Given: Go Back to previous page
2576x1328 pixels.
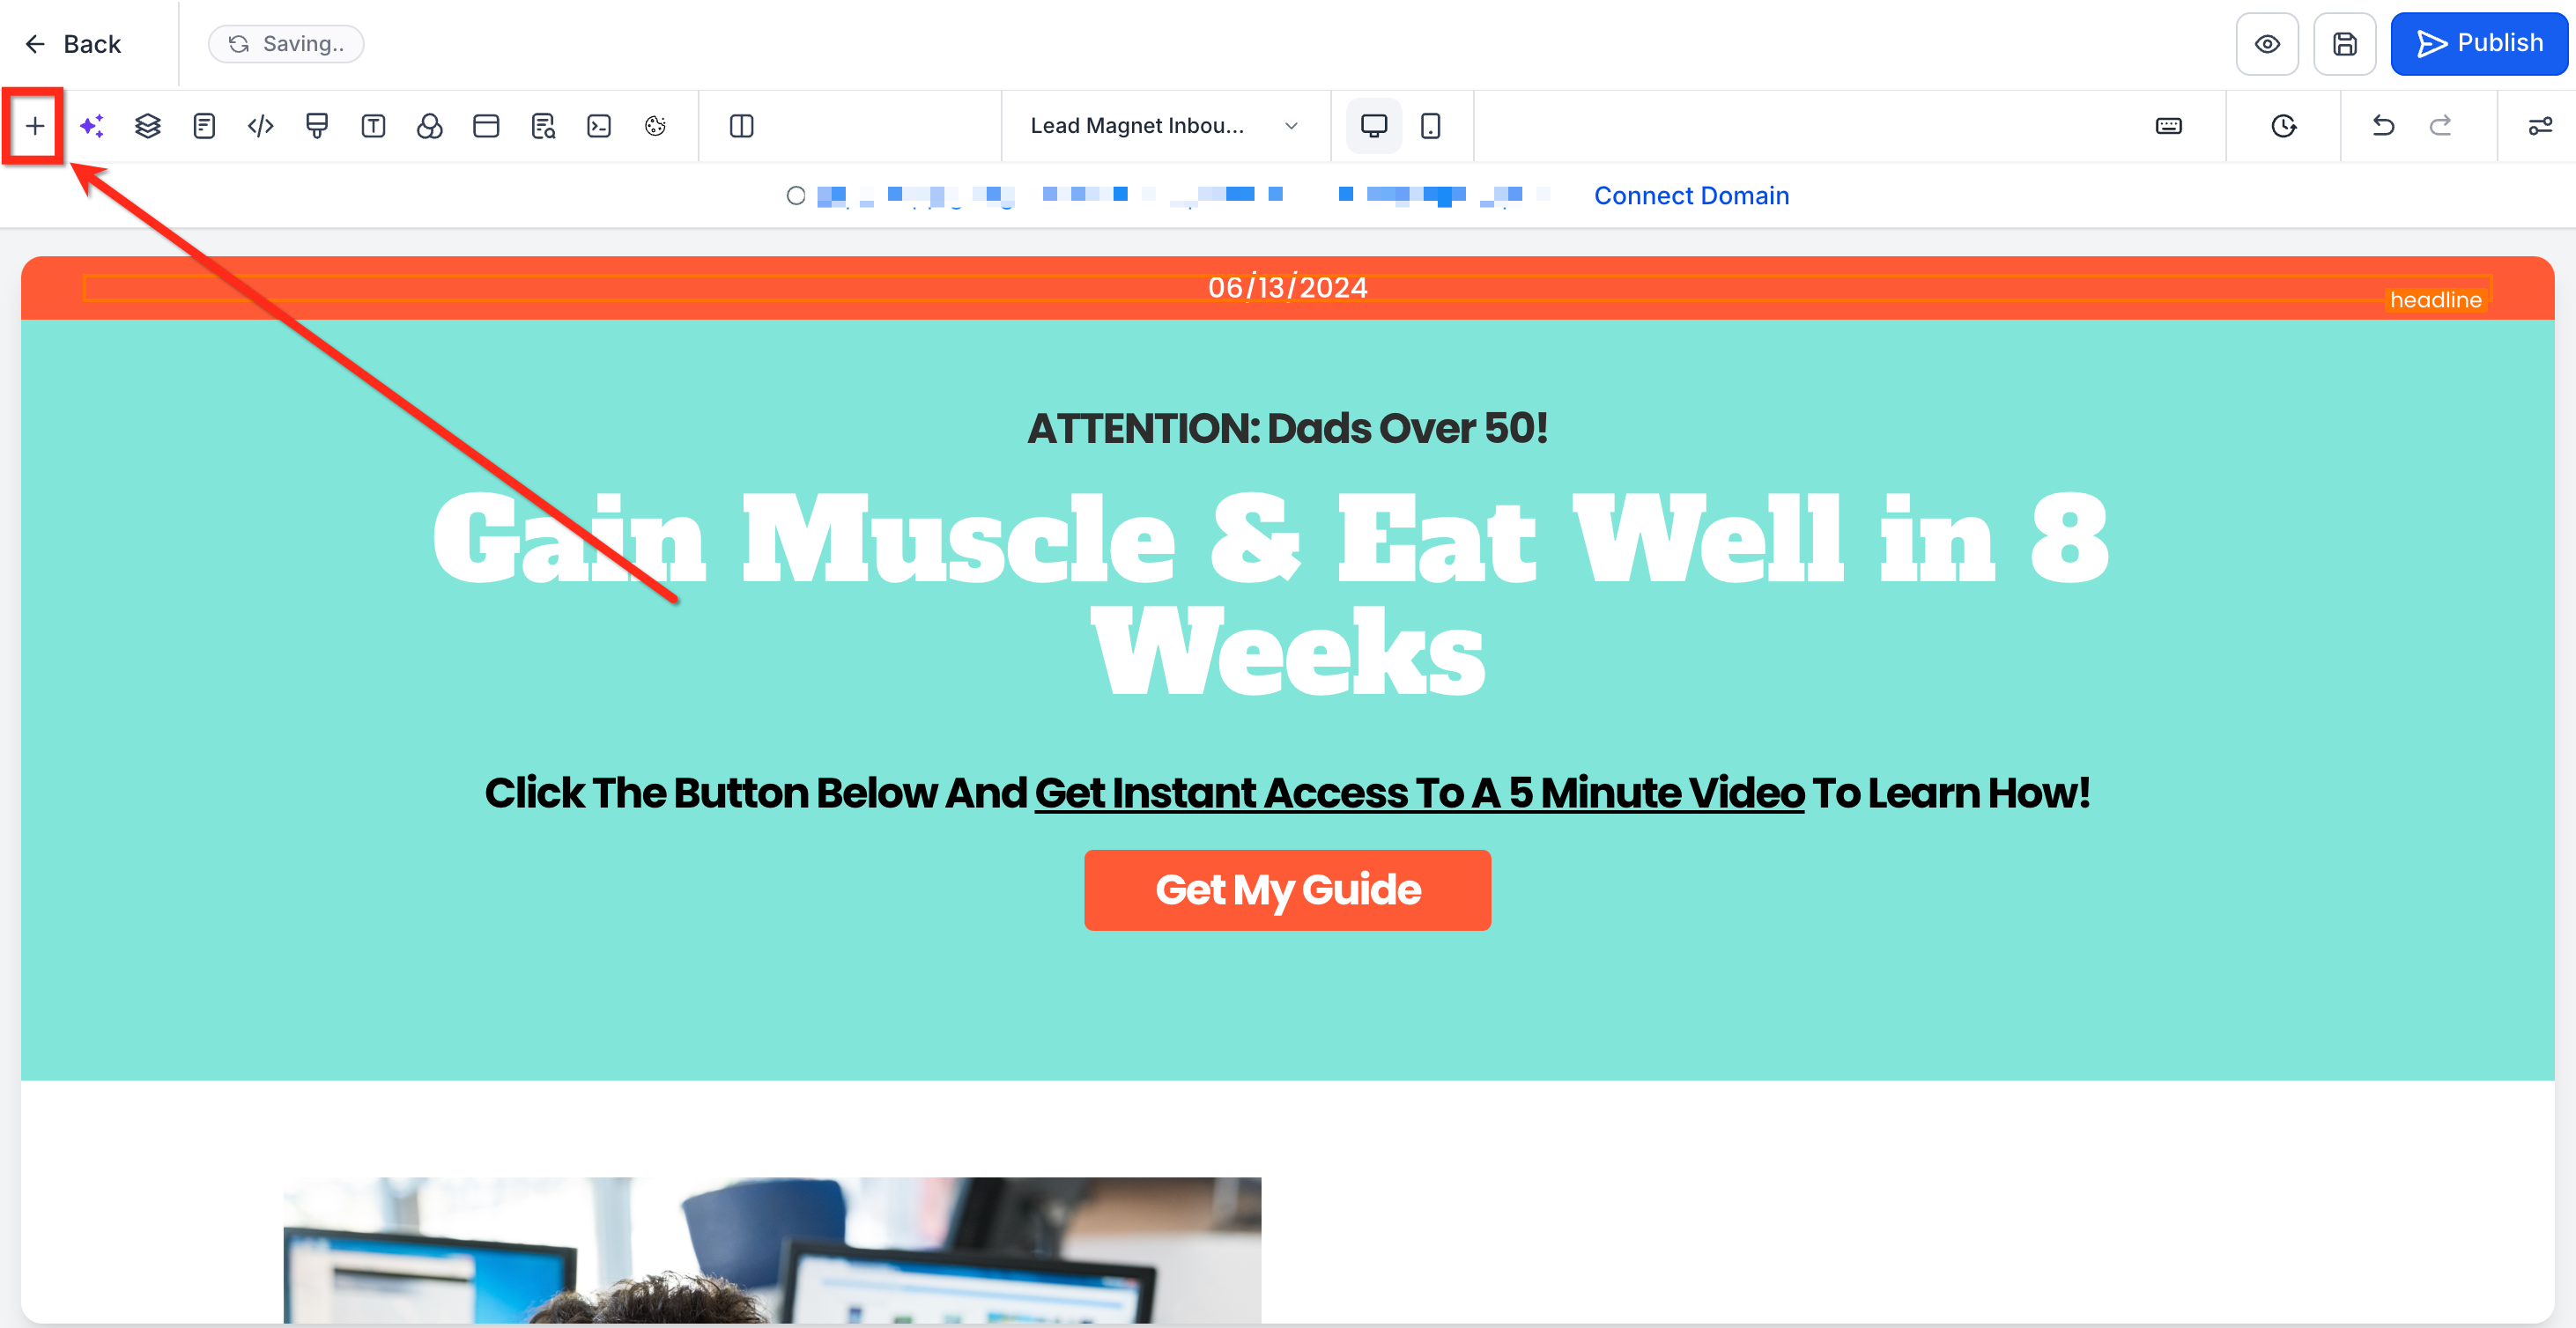Looking at the screenshot, I should pyautogui.click(x=73, y=44).
